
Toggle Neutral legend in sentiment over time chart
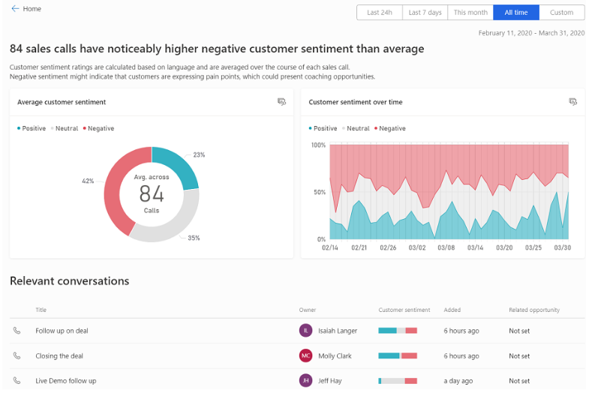coord(356,129)
